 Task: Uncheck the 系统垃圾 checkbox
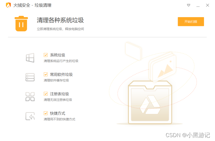[46, 55]
